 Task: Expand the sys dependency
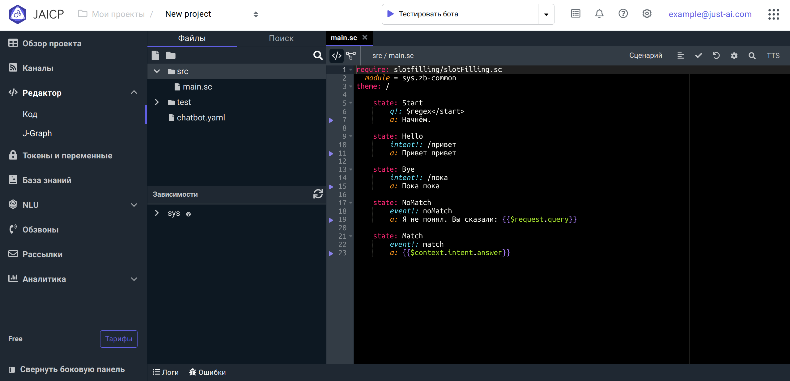157,213
